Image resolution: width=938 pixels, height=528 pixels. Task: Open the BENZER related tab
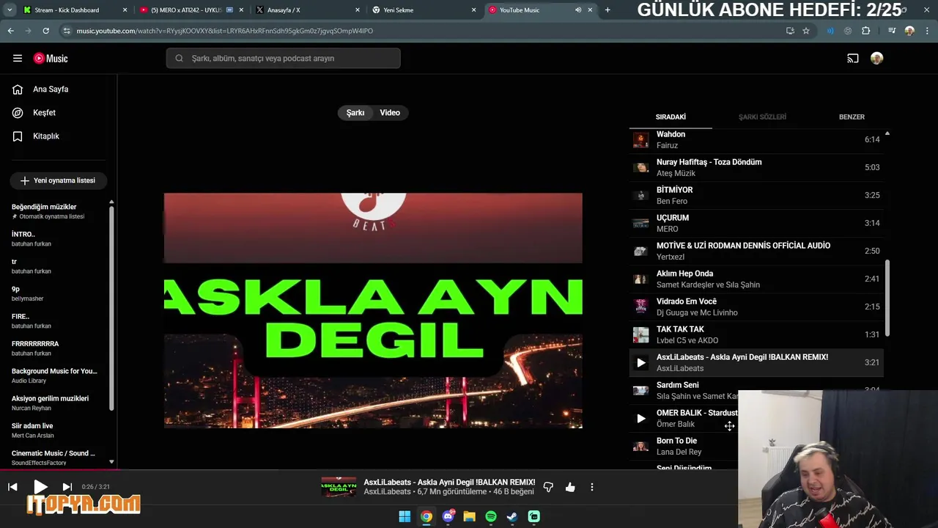(852, 117)
